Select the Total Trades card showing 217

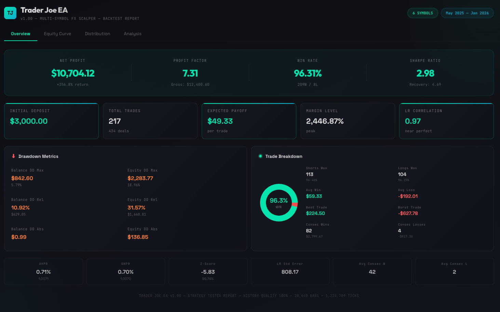150,121
